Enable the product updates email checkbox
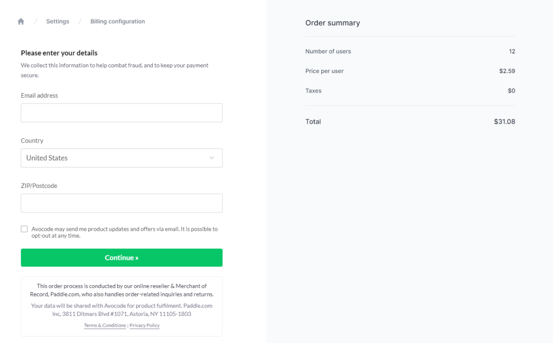Viewport: 553px width, 343px height. (24, 229)
